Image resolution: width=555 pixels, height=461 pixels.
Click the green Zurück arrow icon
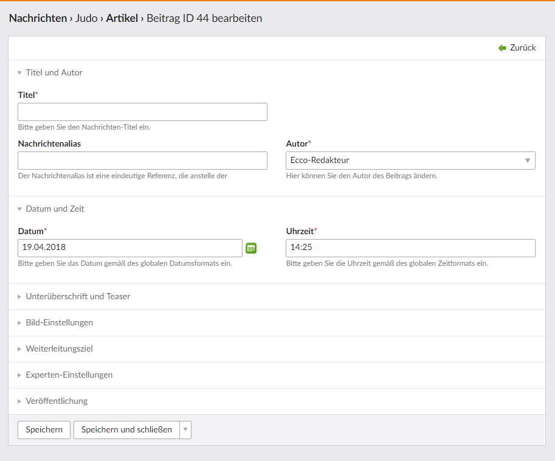click(502, 48)
